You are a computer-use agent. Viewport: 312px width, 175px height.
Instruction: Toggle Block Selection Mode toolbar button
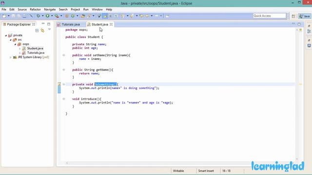[x=110, y=16]
